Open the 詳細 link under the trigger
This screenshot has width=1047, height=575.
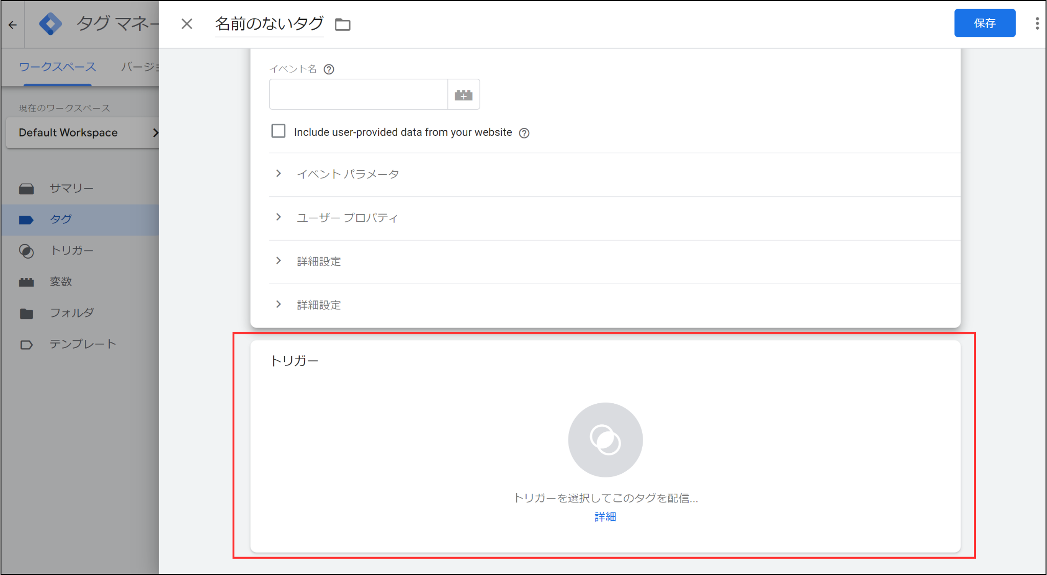point(605,517)
